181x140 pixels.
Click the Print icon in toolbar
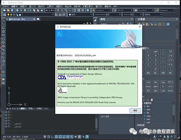[x=17, y=10]
